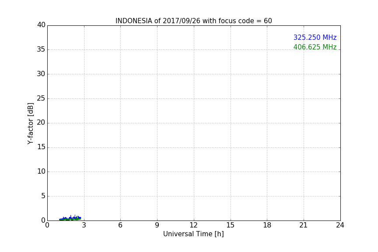Click the y-axis tick label 35
This screenshot has height=252, width=378.
(x=41, y=49)
